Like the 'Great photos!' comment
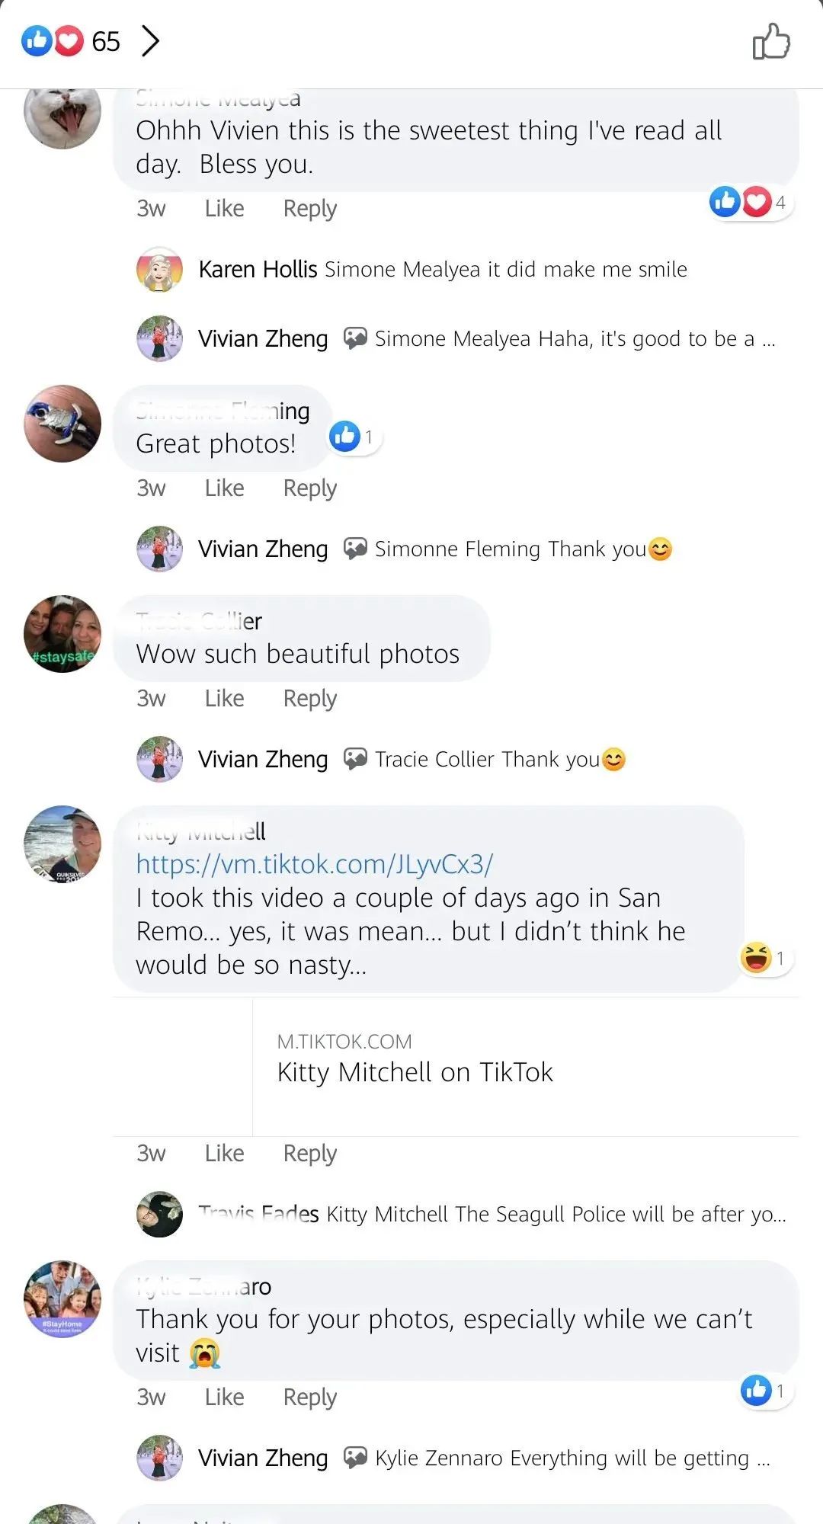823x1524 pixels. click(x=224, y=488)
